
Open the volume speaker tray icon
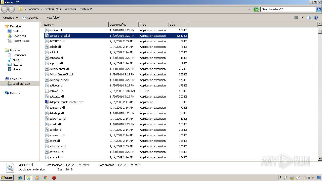(298, 178)
